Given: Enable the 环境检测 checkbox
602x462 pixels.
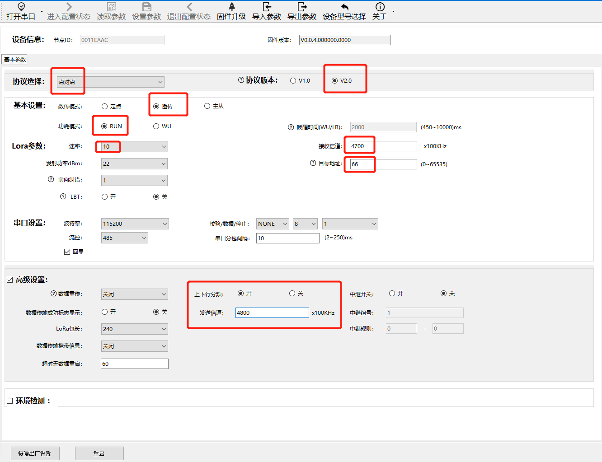Looking at the screenshot, I should [10, 401].
